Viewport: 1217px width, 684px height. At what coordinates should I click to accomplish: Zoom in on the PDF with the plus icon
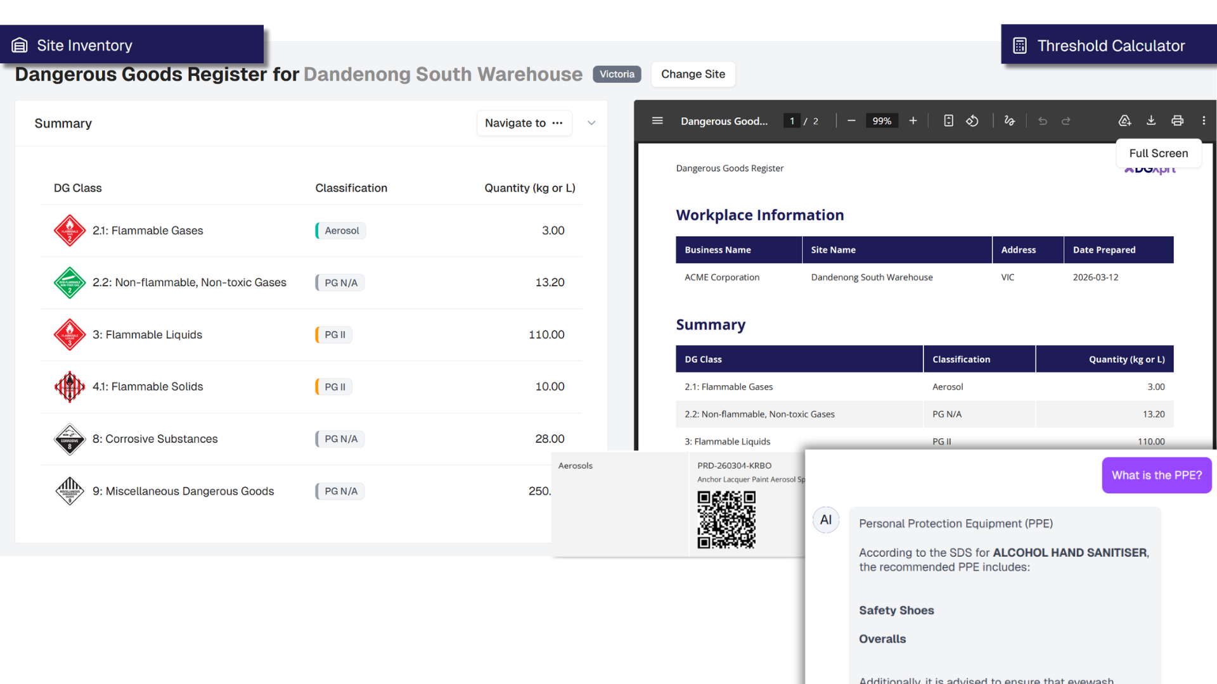(913, 120)
